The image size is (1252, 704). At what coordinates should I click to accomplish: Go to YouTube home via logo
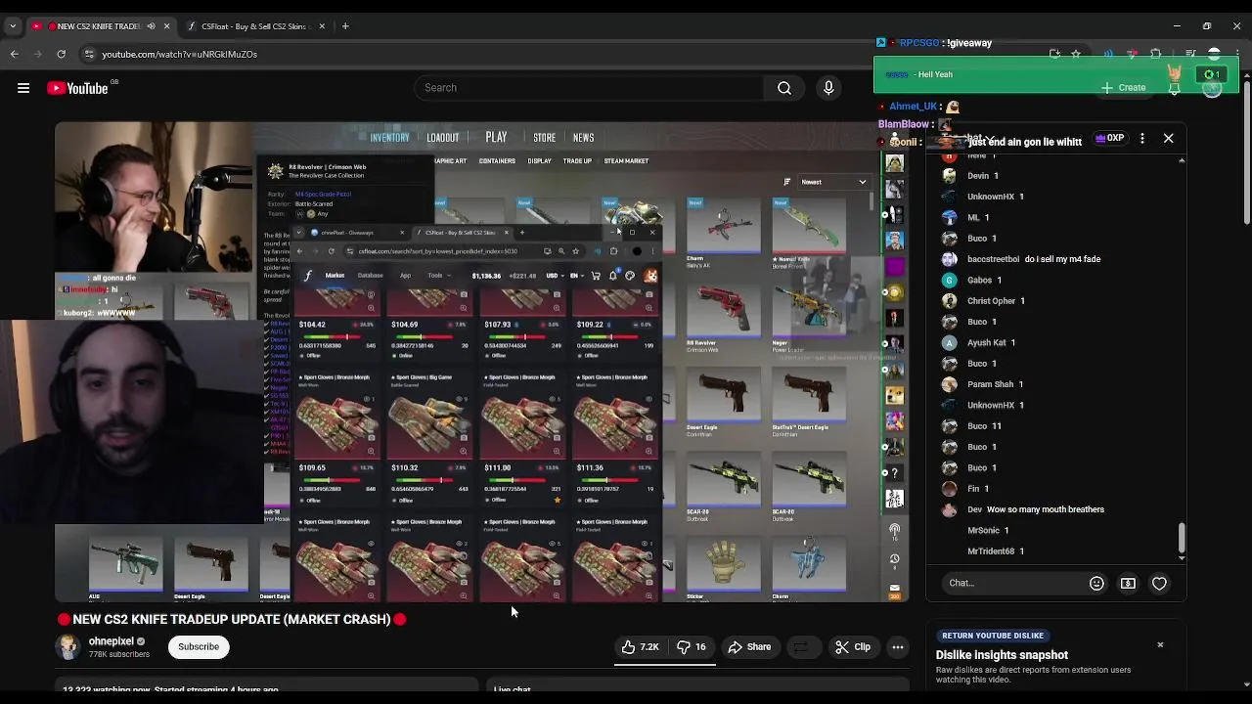click(77, 88)
